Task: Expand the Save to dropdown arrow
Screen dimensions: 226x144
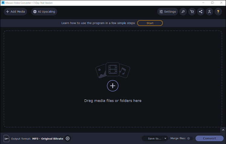Action: tap(166, 139)
